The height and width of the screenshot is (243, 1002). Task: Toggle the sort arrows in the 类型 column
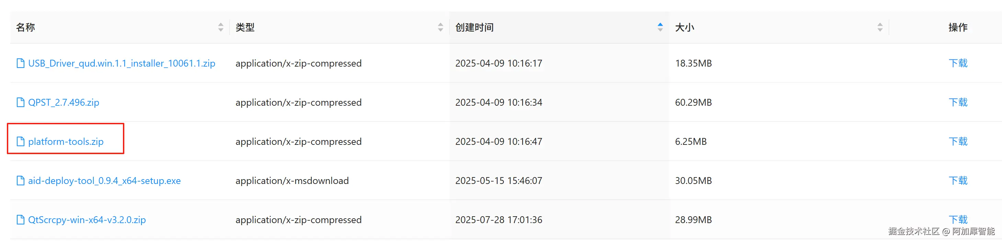440,27
